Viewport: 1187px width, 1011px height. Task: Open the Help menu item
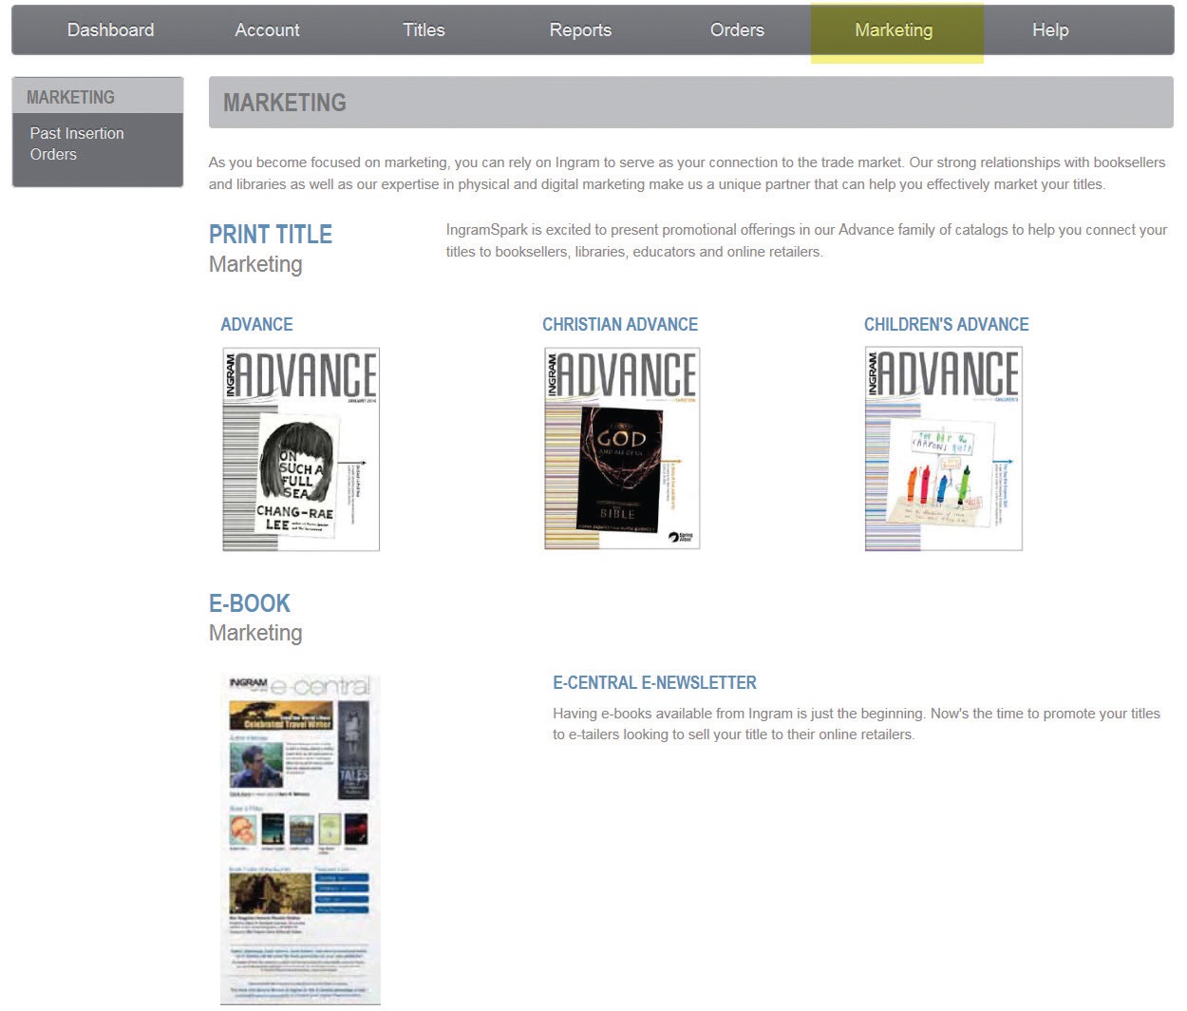pyautogui.click(x=1050, y=30)
